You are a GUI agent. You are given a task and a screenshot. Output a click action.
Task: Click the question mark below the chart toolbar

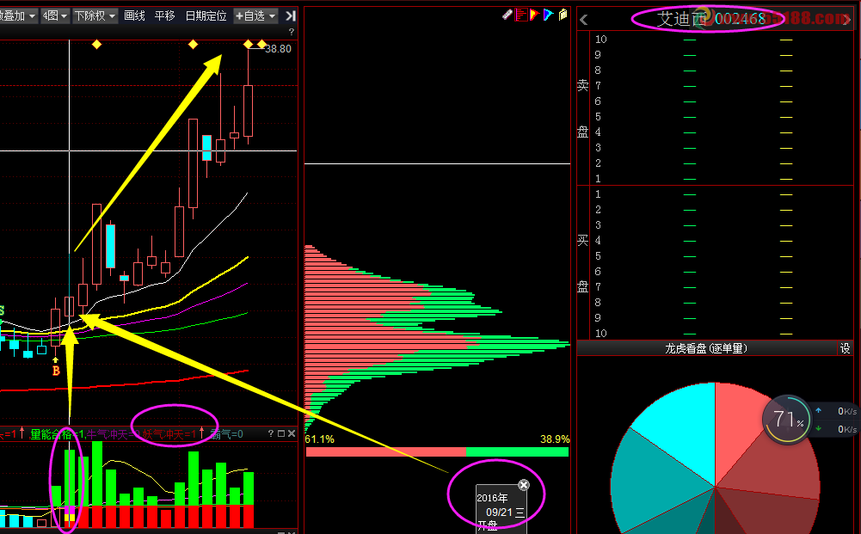click(x=292, y=32)
